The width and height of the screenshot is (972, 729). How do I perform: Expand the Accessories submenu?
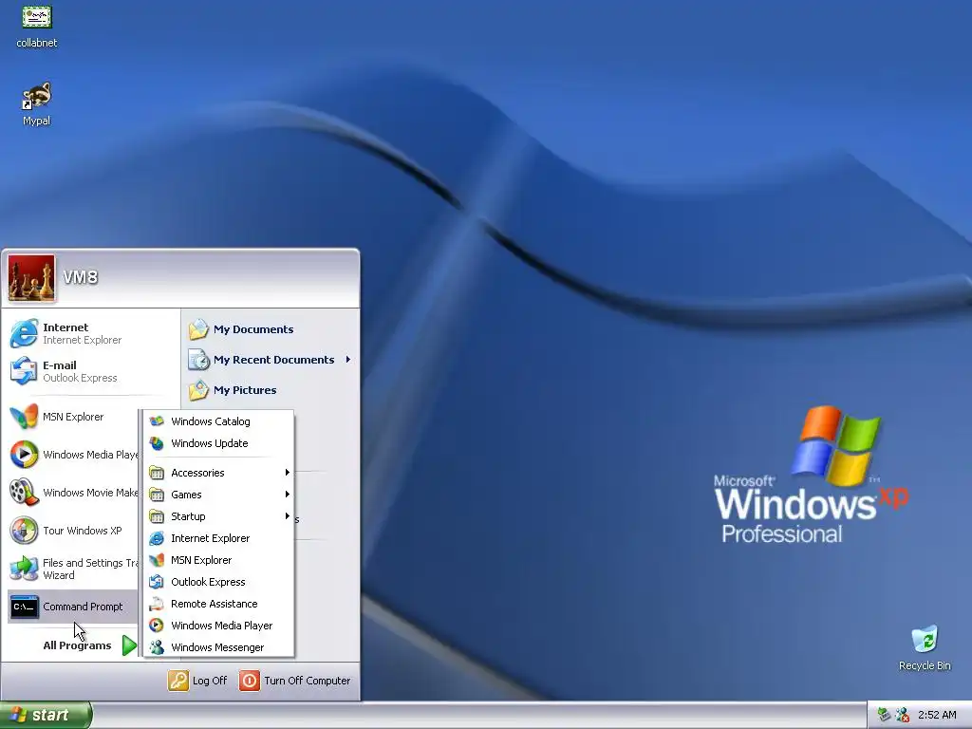[219, 473]
